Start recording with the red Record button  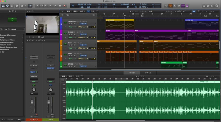coord(65,6)
